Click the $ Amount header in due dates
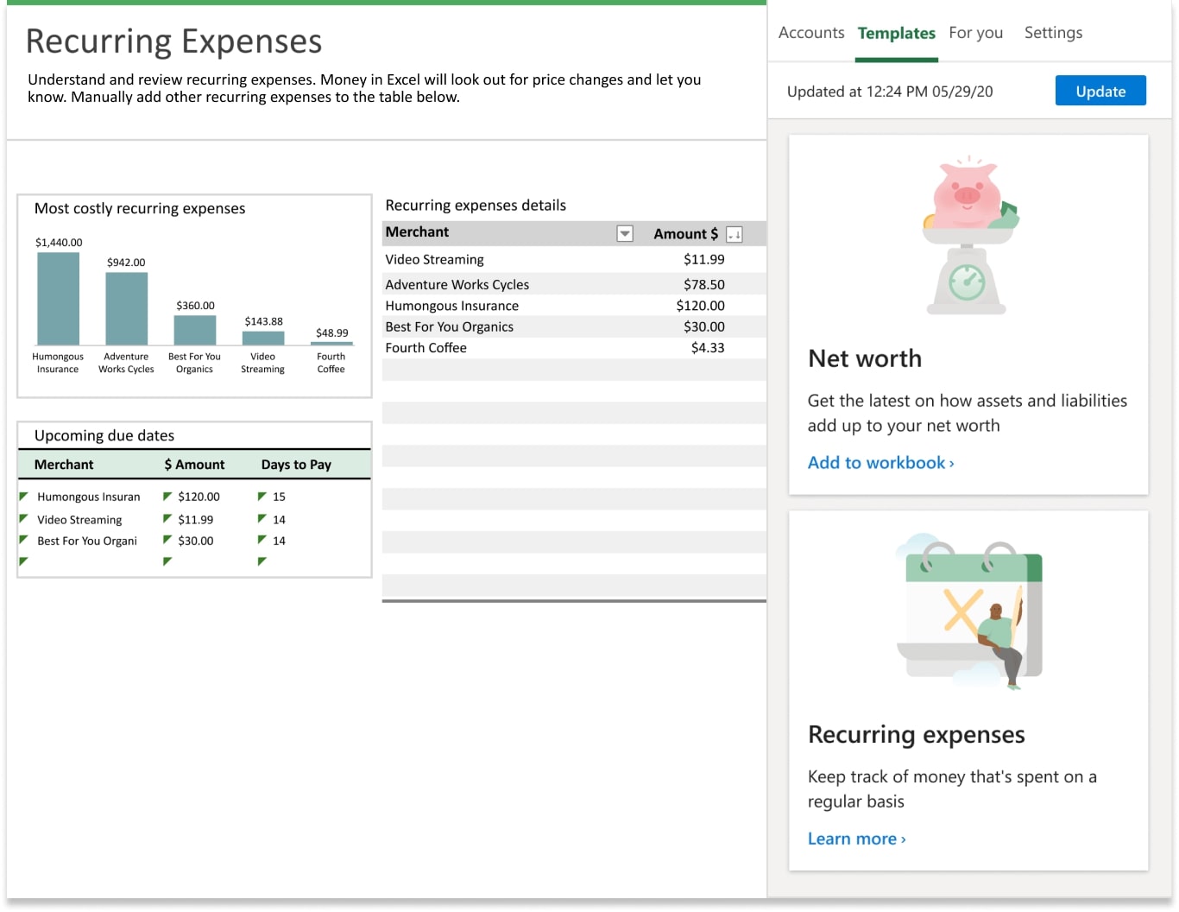Viewport: 1179px width, 912px height. click(194, 465)
